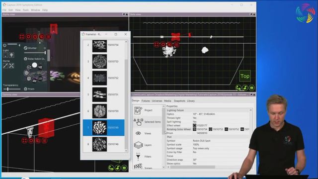Switch to the Fixtures tab

(146, 101)
